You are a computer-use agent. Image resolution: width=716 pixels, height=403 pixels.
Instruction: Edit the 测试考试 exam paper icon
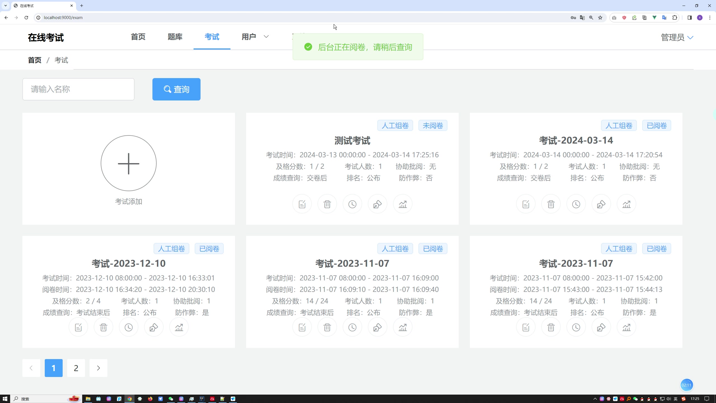[302, 204]
